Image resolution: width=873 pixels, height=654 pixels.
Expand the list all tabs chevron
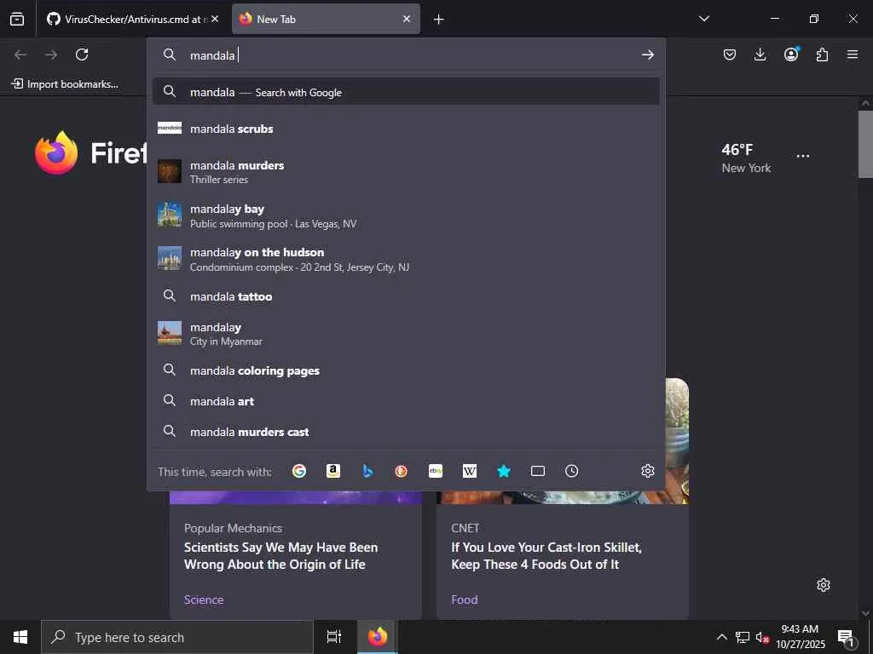point(703,19)
